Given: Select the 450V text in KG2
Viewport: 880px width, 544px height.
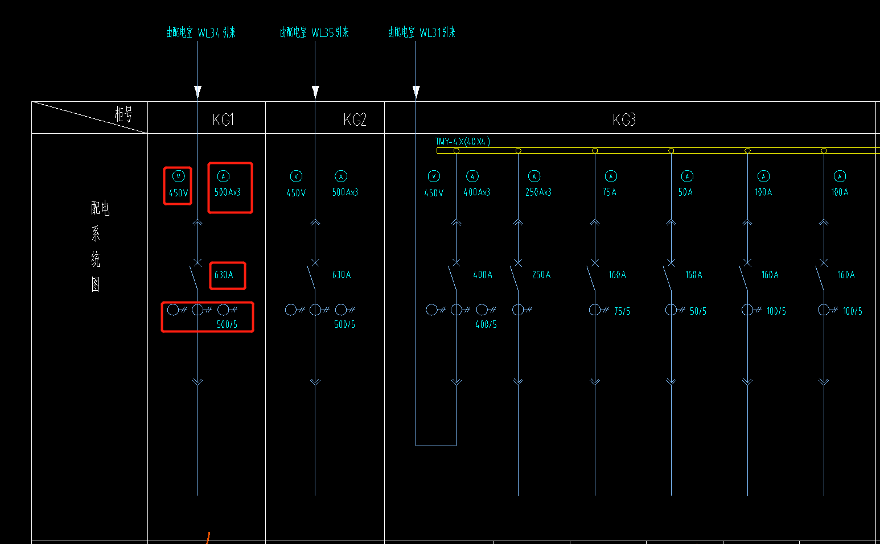Looking at the screenshot, I should 296,193.
